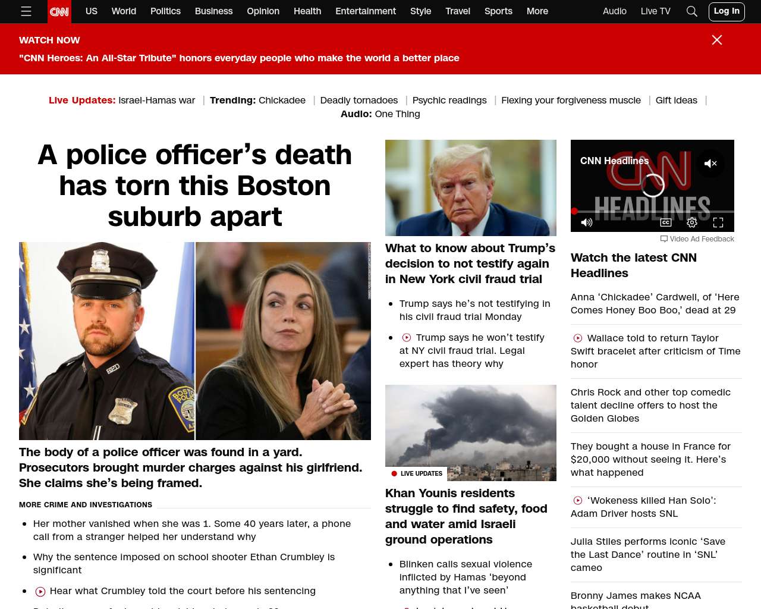Viewport: 761px width, 609px height.
Task: Open mother vanished 40 years story
Action: coord(192,530)
